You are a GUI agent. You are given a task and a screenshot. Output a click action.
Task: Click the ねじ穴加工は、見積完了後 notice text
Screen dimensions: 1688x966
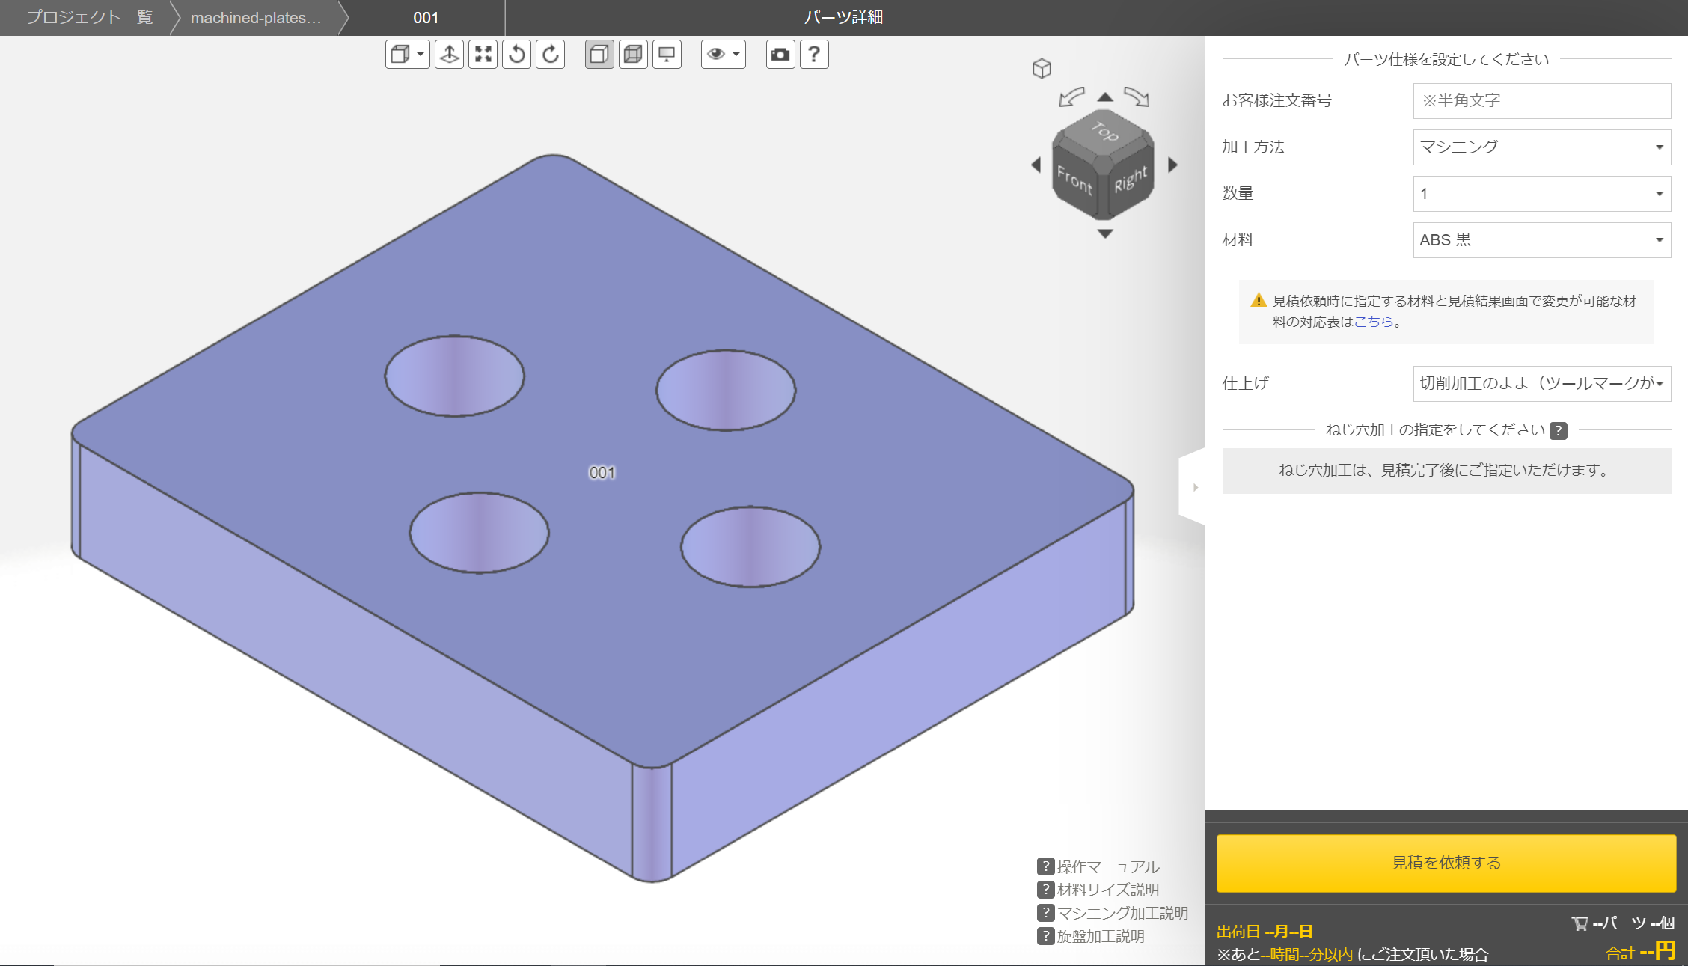1446,470
